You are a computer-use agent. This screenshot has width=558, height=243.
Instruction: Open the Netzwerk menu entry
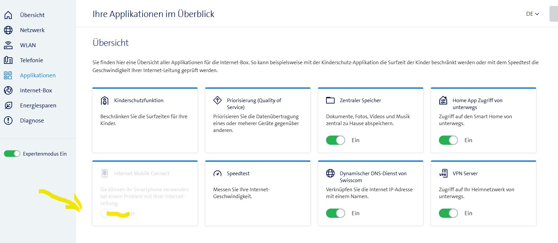(32, 30)
